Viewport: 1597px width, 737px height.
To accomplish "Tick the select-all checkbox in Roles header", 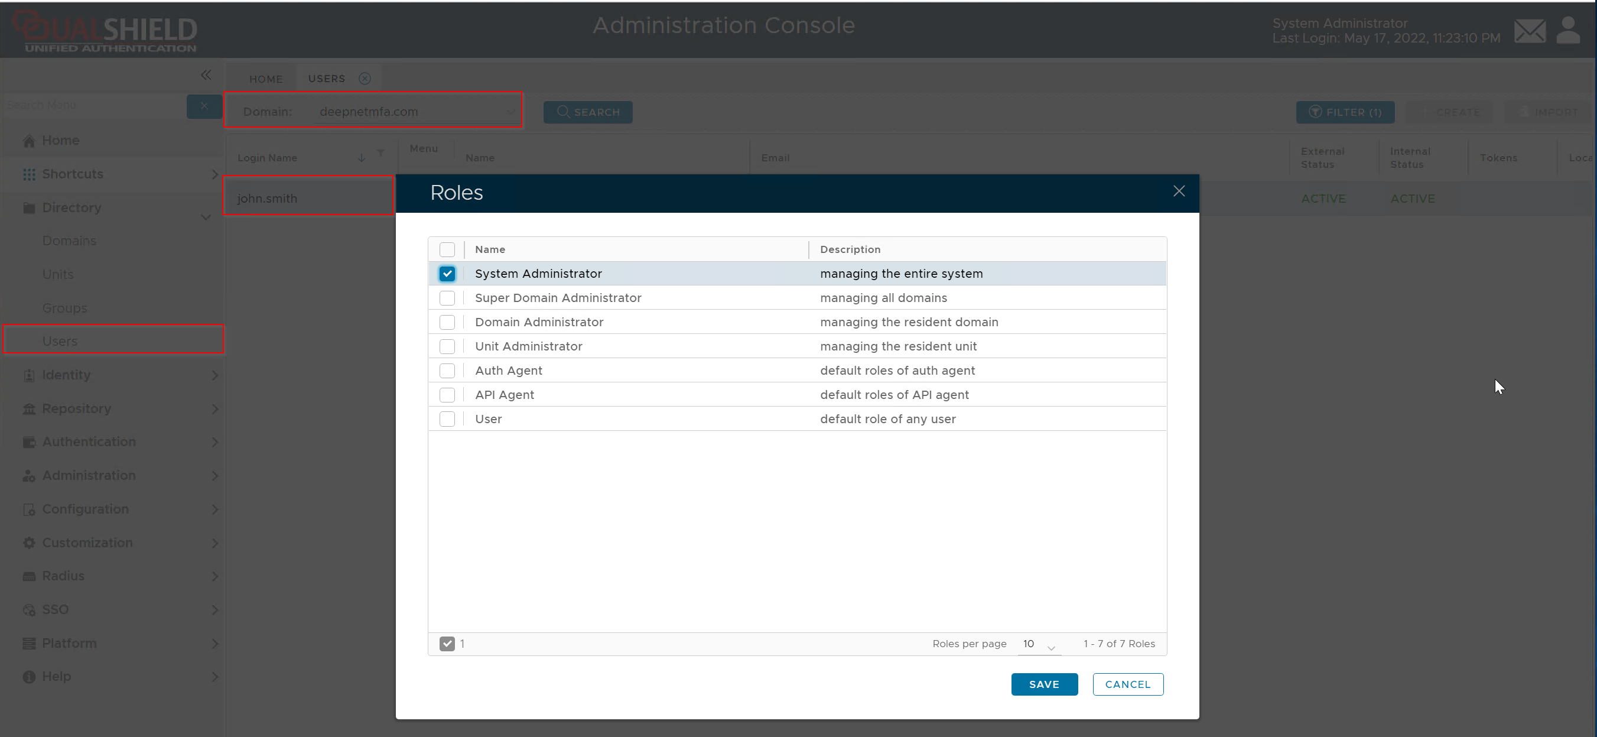I will [x=447, y=249].
